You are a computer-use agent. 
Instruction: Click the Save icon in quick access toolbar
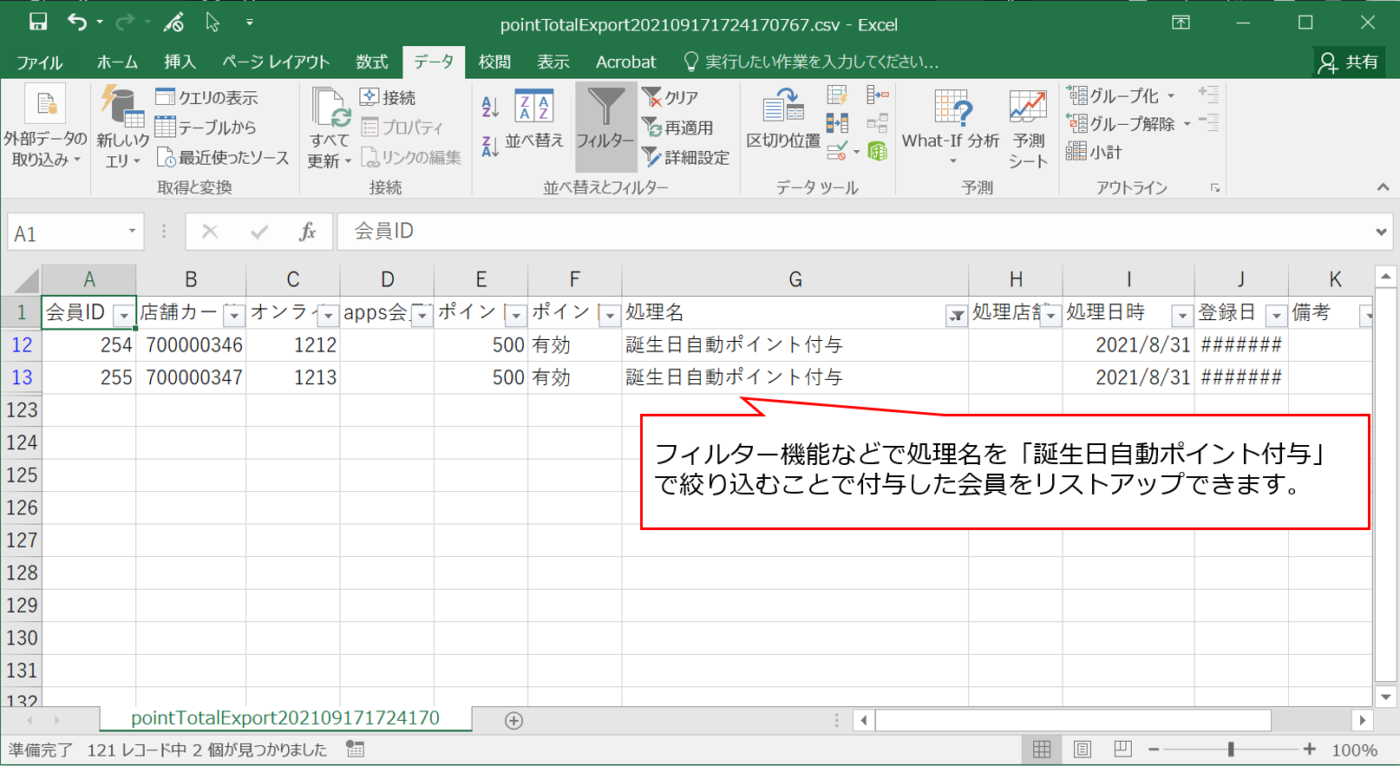pos(38,23)
